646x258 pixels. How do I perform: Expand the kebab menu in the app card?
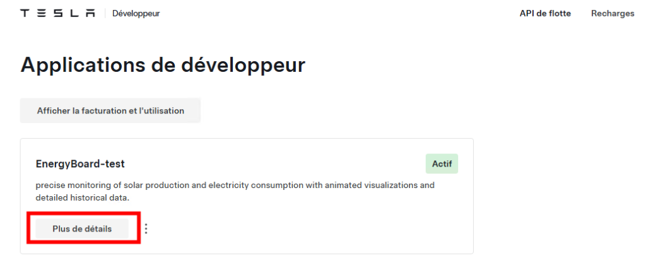click(x=146, y=229)
